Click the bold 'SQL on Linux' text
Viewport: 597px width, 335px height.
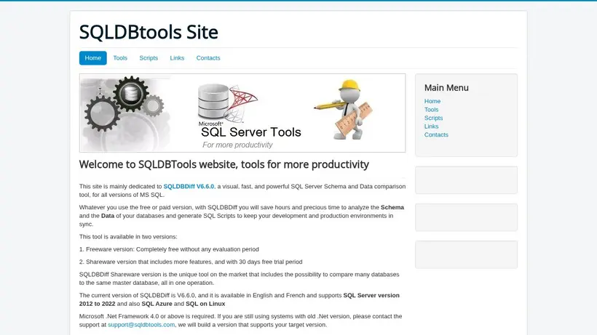[x=205, y=304]
